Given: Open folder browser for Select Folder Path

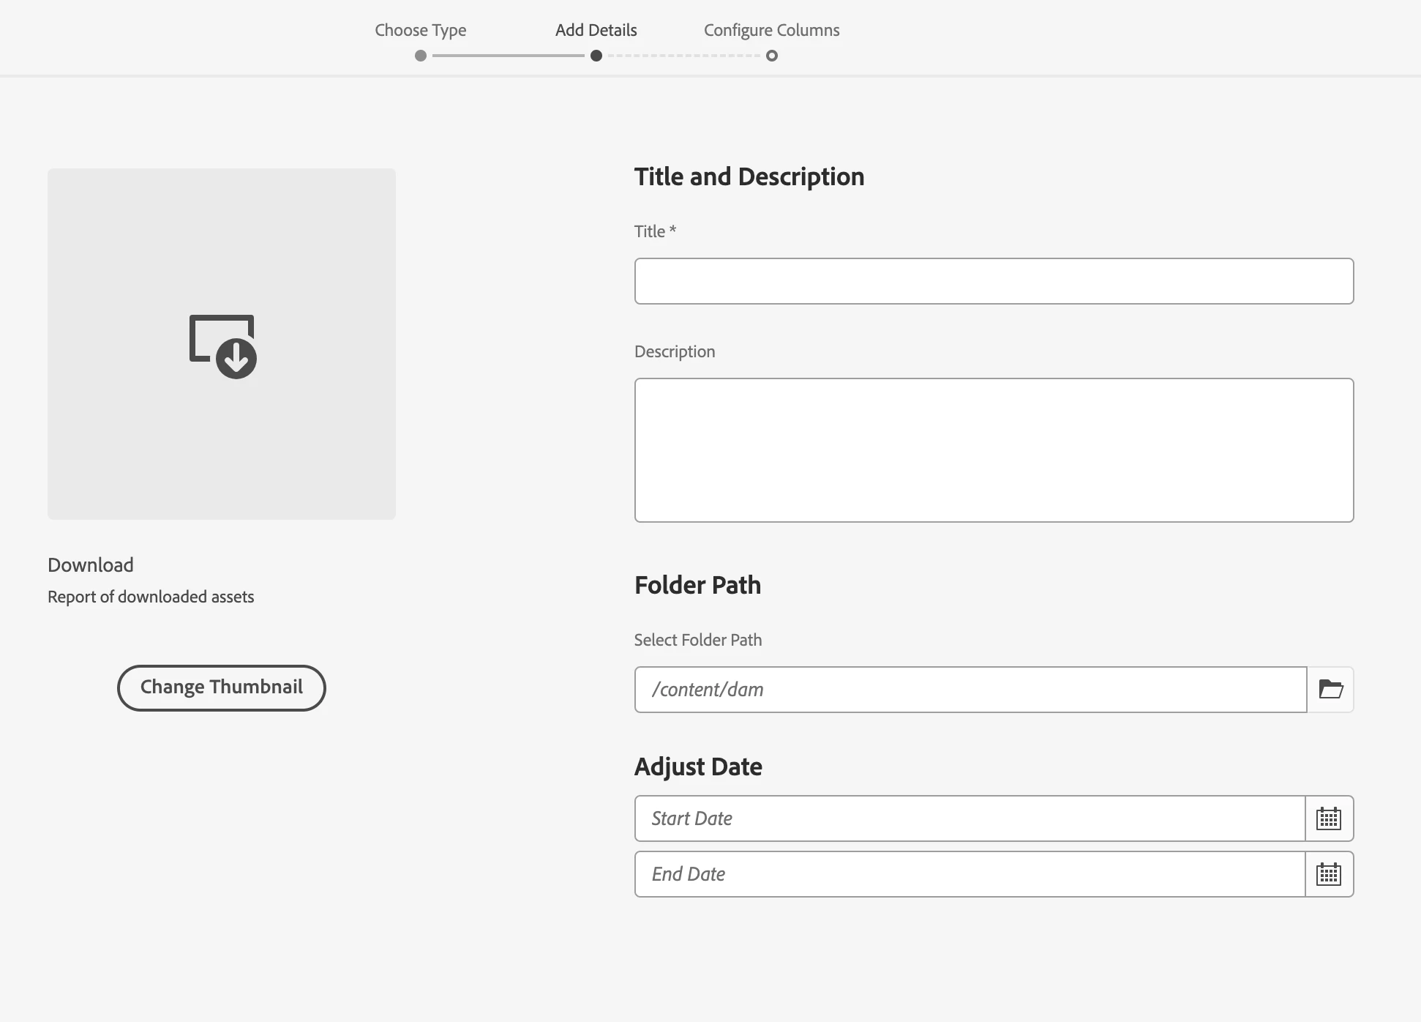Looking at the screenshot, I should coord(1330,690).
